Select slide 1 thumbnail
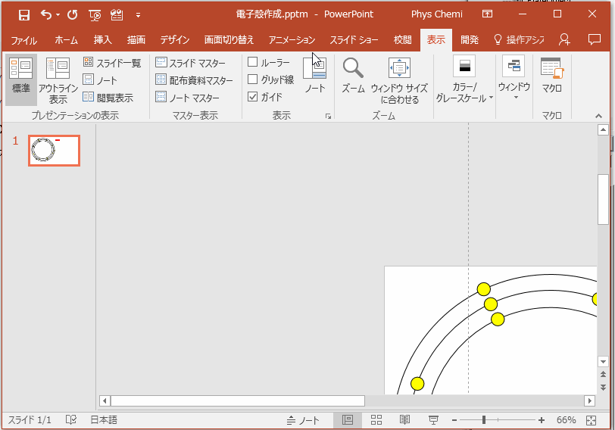 coord(54,151)
